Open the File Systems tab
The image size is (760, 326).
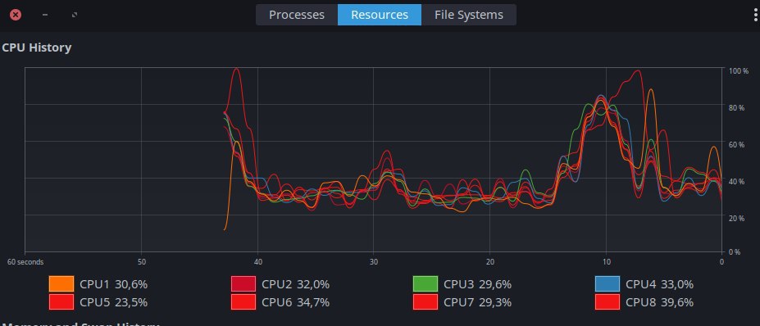point(469,15)
